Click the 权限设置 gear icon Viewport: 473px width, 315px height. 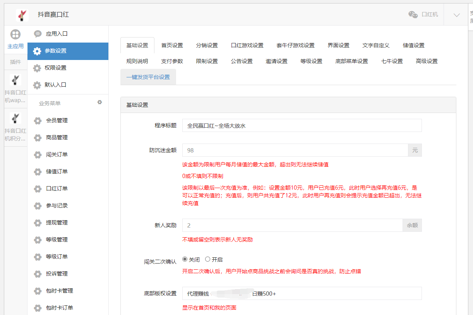[x=37, y=68]
